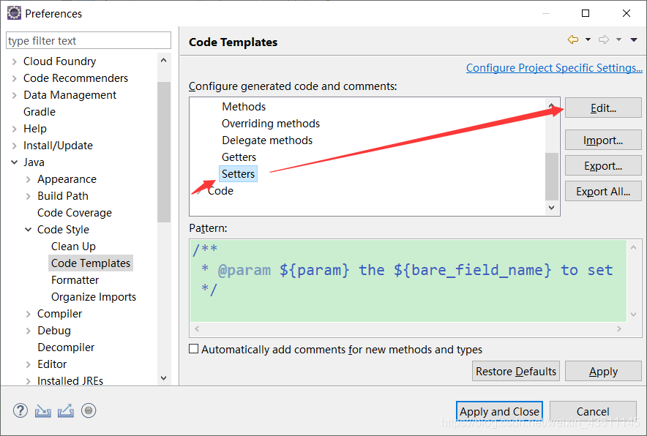Expand the Editor node
Image resolution: width=647 pixels, height=436 pixels.
[29, 364]
